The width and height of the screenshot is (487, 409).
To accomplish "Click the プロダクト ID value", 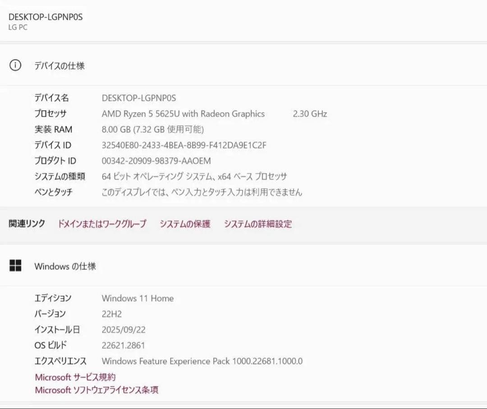I will tap(156, 161).
